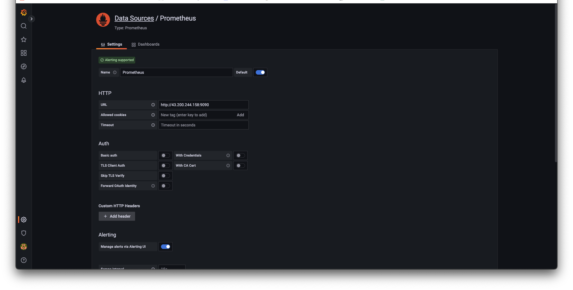Click the Add header button
573x290 pixels.
[x=117, y=216]
